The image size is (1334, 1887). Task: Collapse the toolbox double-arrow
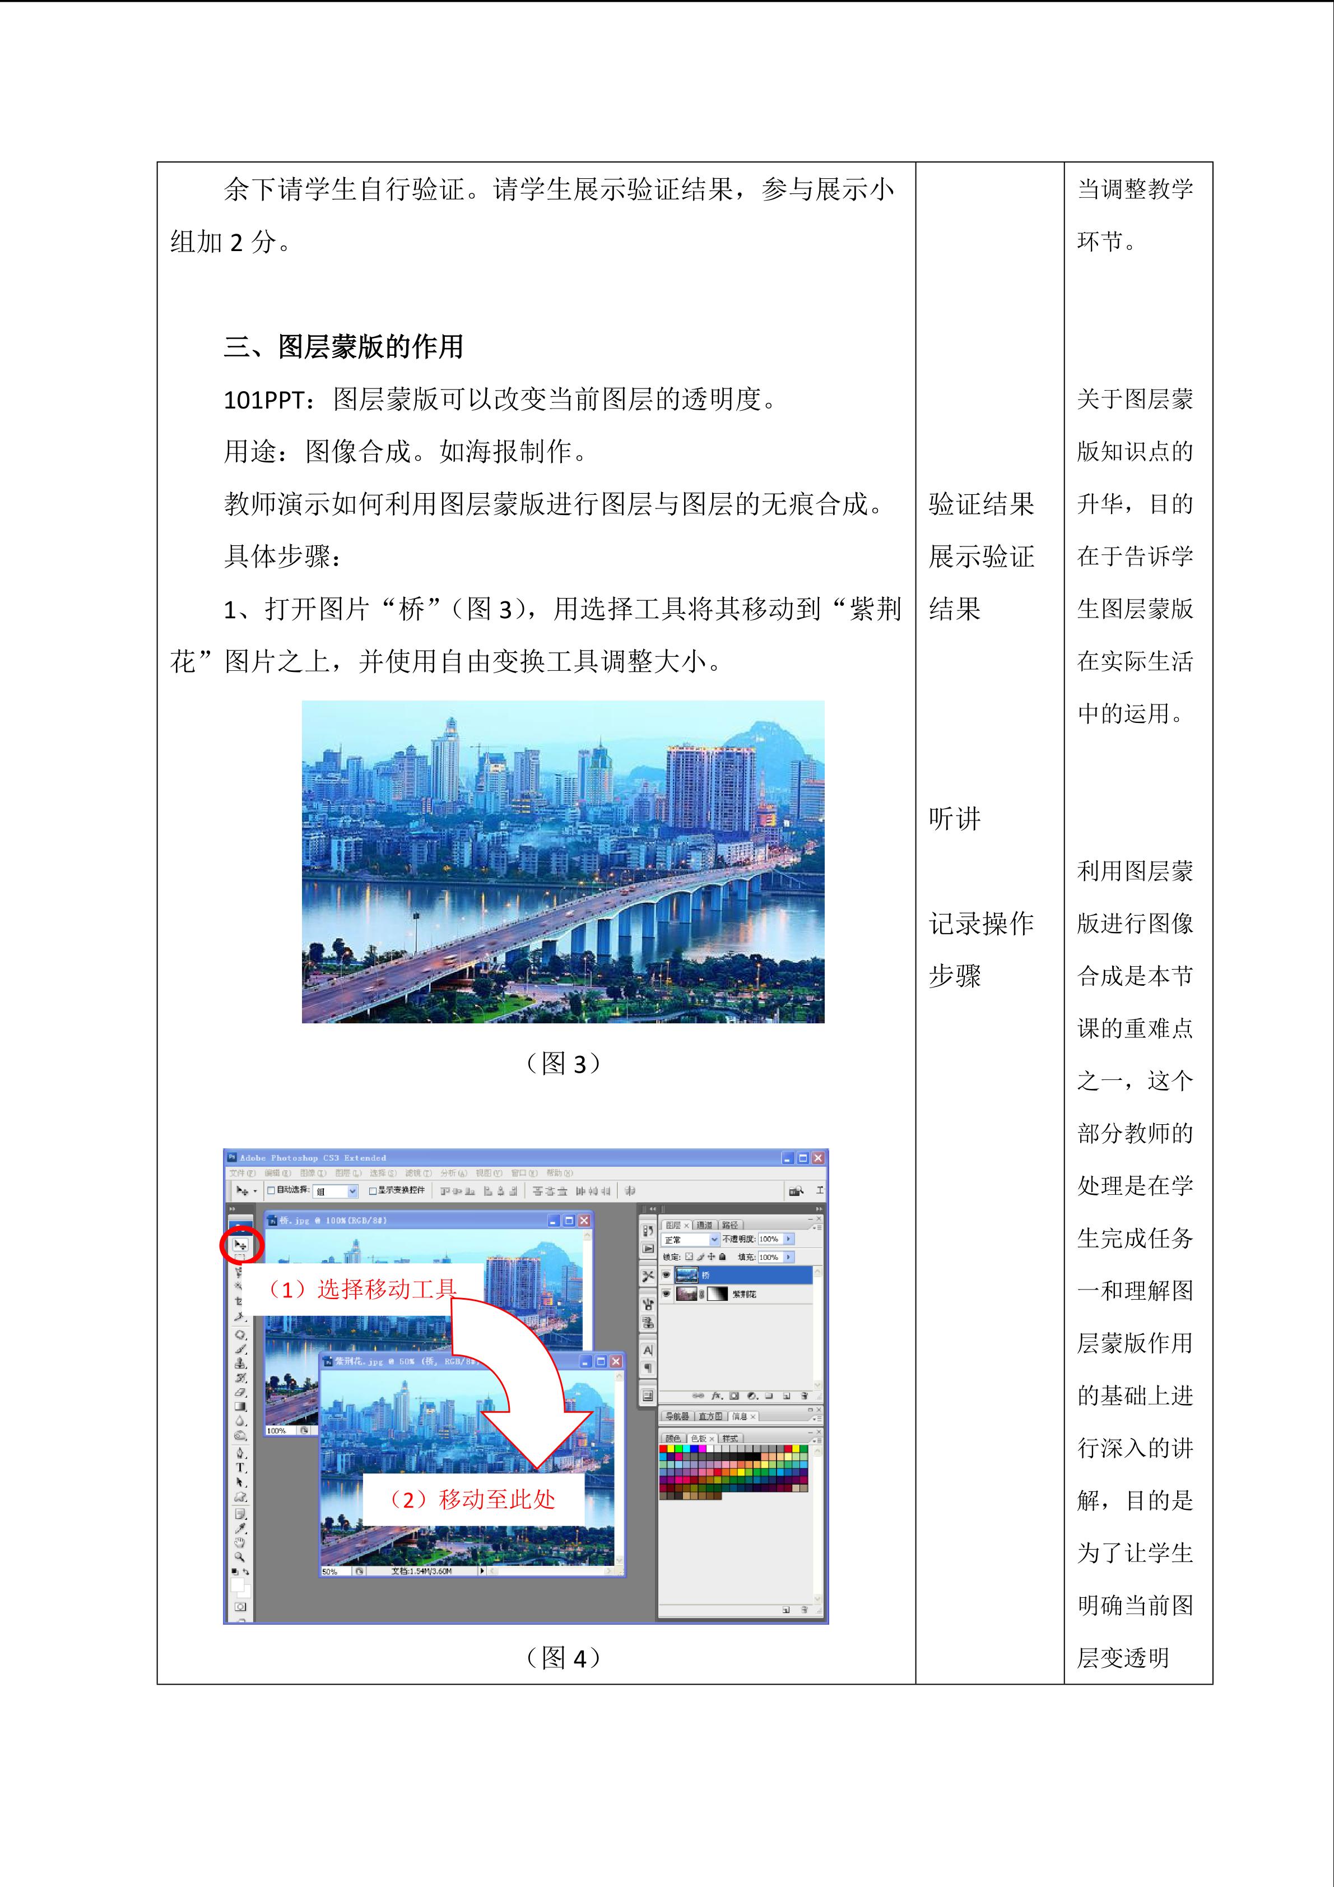point(231,1209)
